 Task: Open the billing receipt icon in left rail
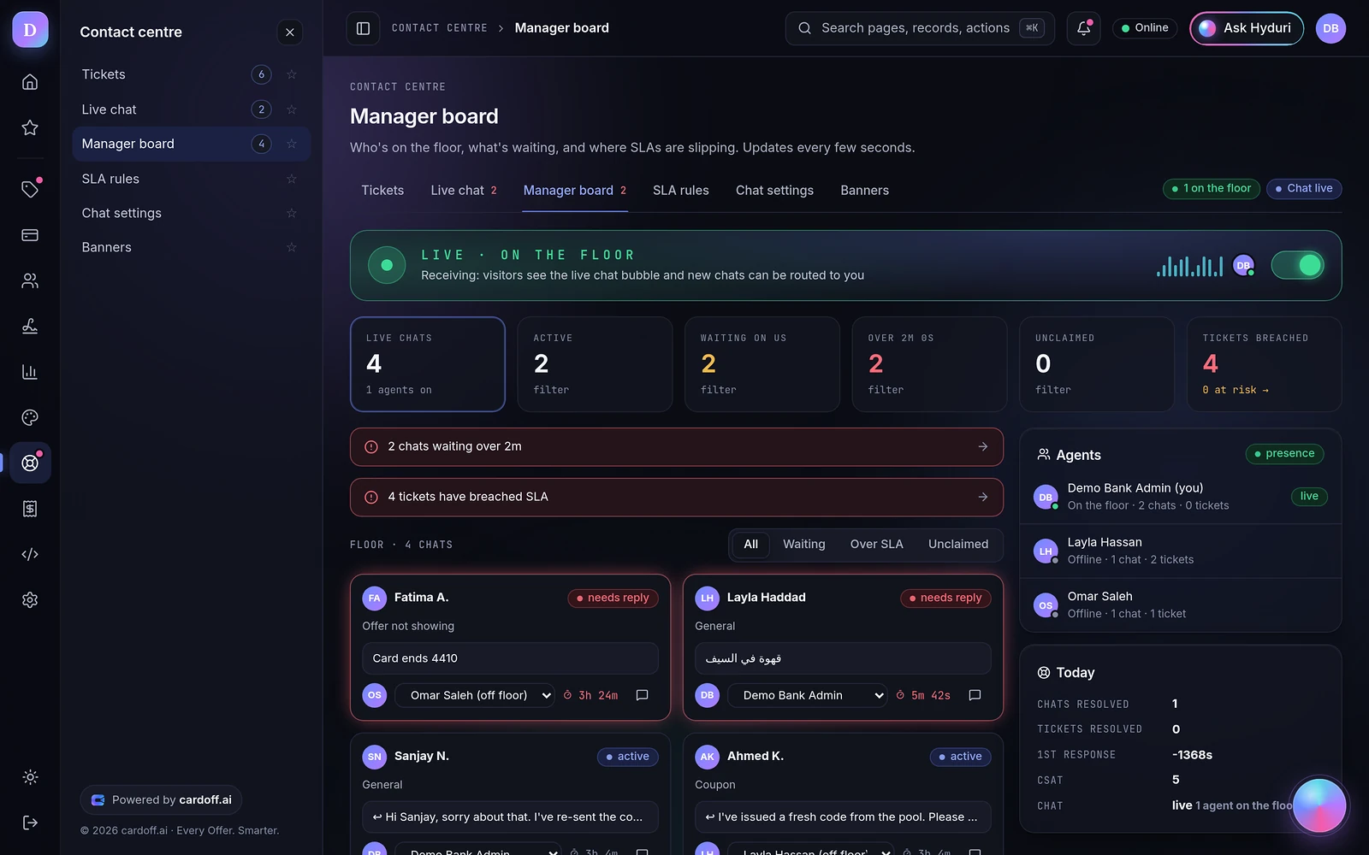coord(30,509)
